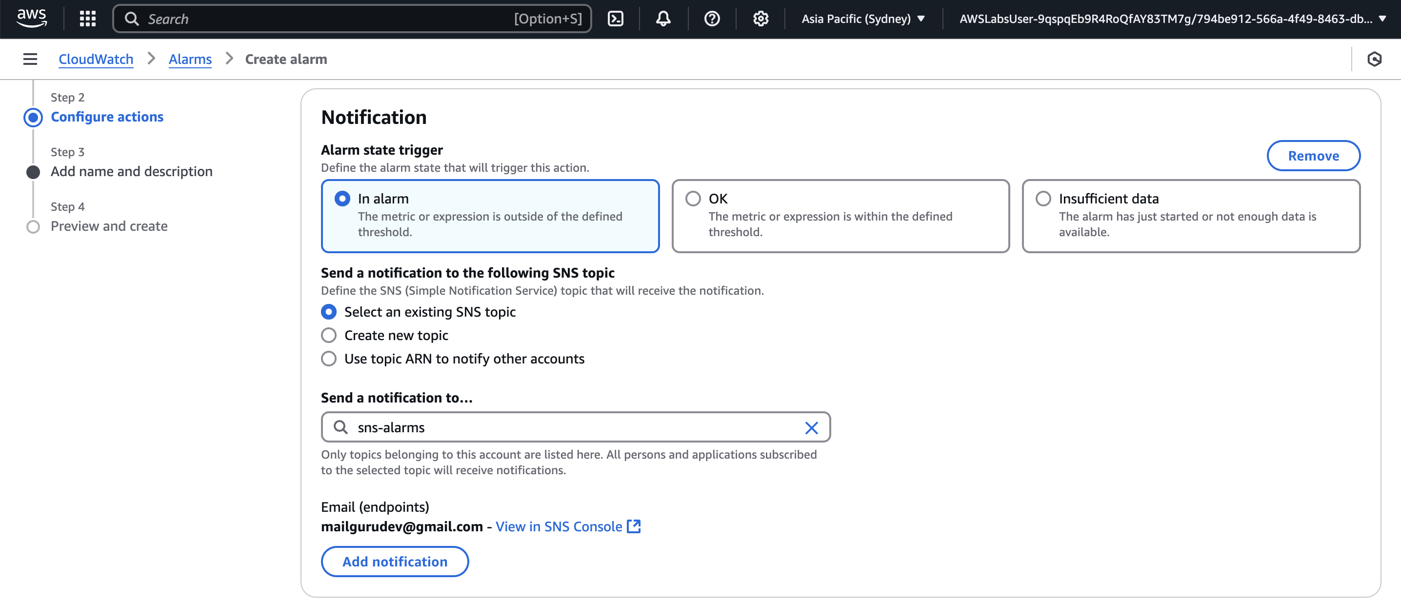The image size is (1401, 604).
Task: Click the Email (endpoints) label
Action: tap(375, 506)
